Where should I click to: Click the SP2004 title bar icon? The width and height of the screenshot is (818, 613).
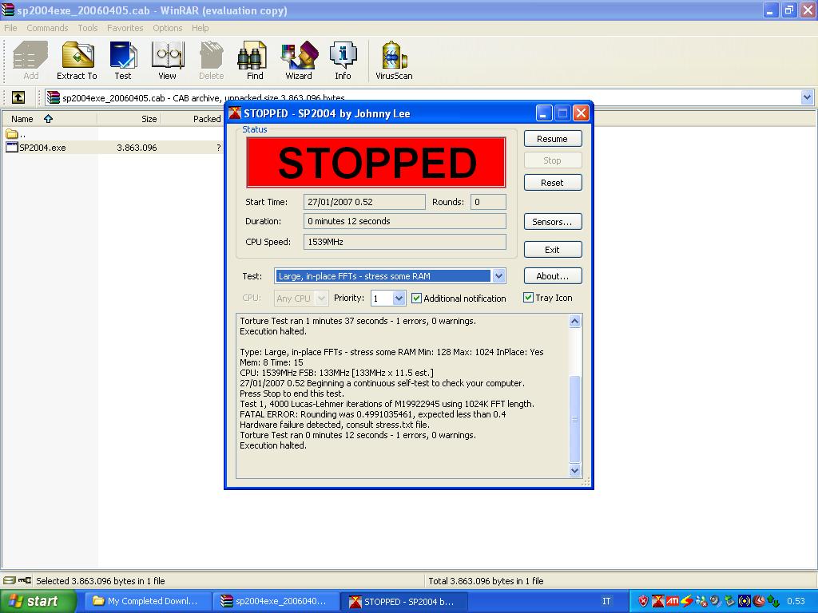coord(235,113)
